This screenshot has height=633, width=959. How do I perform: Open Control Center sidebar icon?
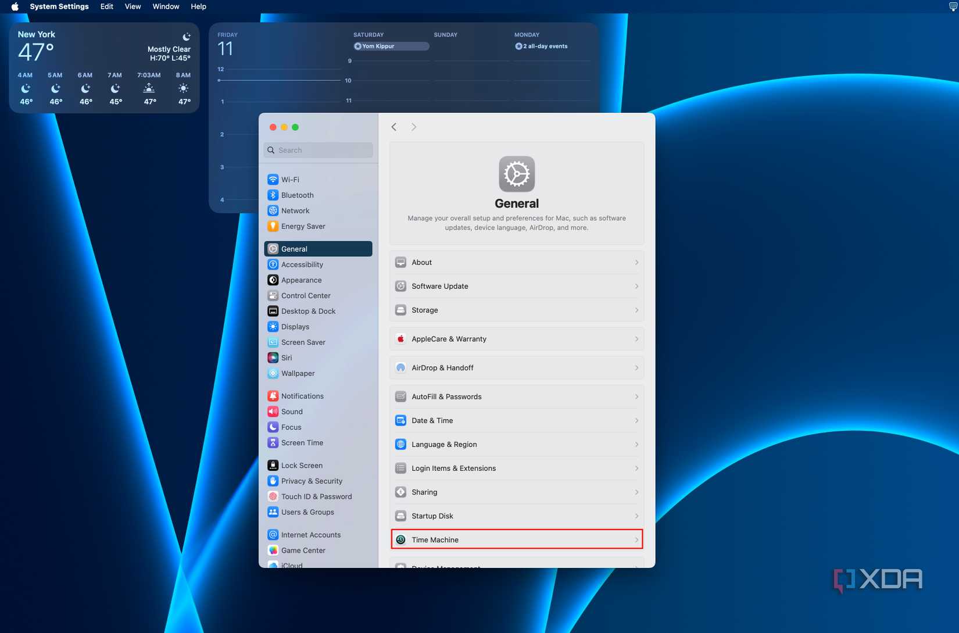(x=273, y=295)
